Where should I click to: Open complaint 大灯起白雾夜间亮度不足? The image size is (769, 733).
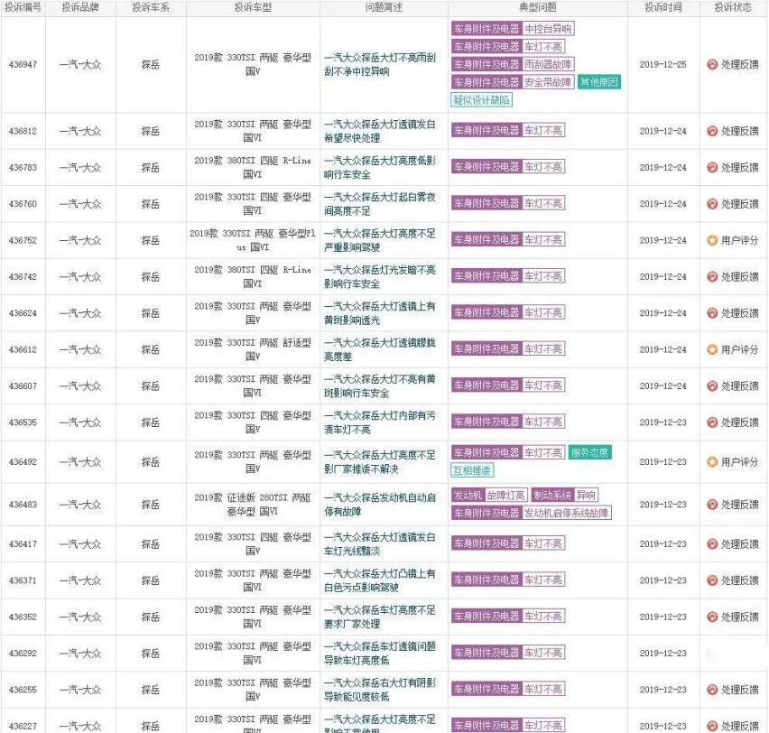tap(380, 204)
